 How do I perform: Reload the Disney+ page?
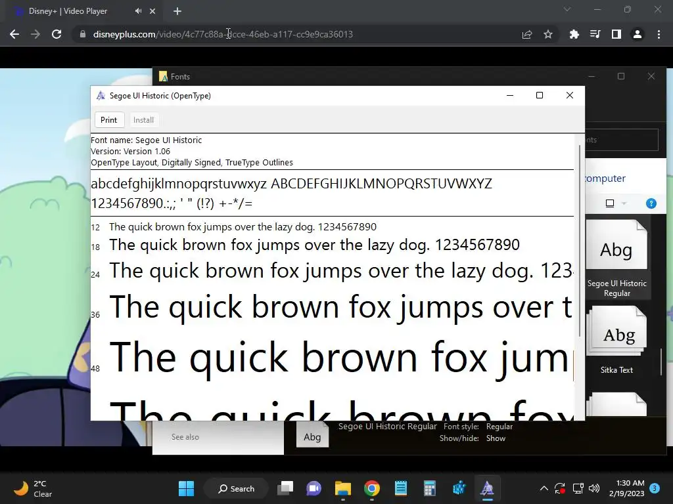point(57,34)
